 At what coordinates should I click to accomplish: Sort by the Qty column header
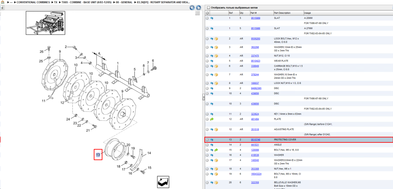[242, 13]
